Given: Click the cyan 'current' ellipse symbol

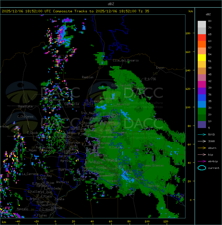Looking at the screenshot, I should [x=202, y=168].
